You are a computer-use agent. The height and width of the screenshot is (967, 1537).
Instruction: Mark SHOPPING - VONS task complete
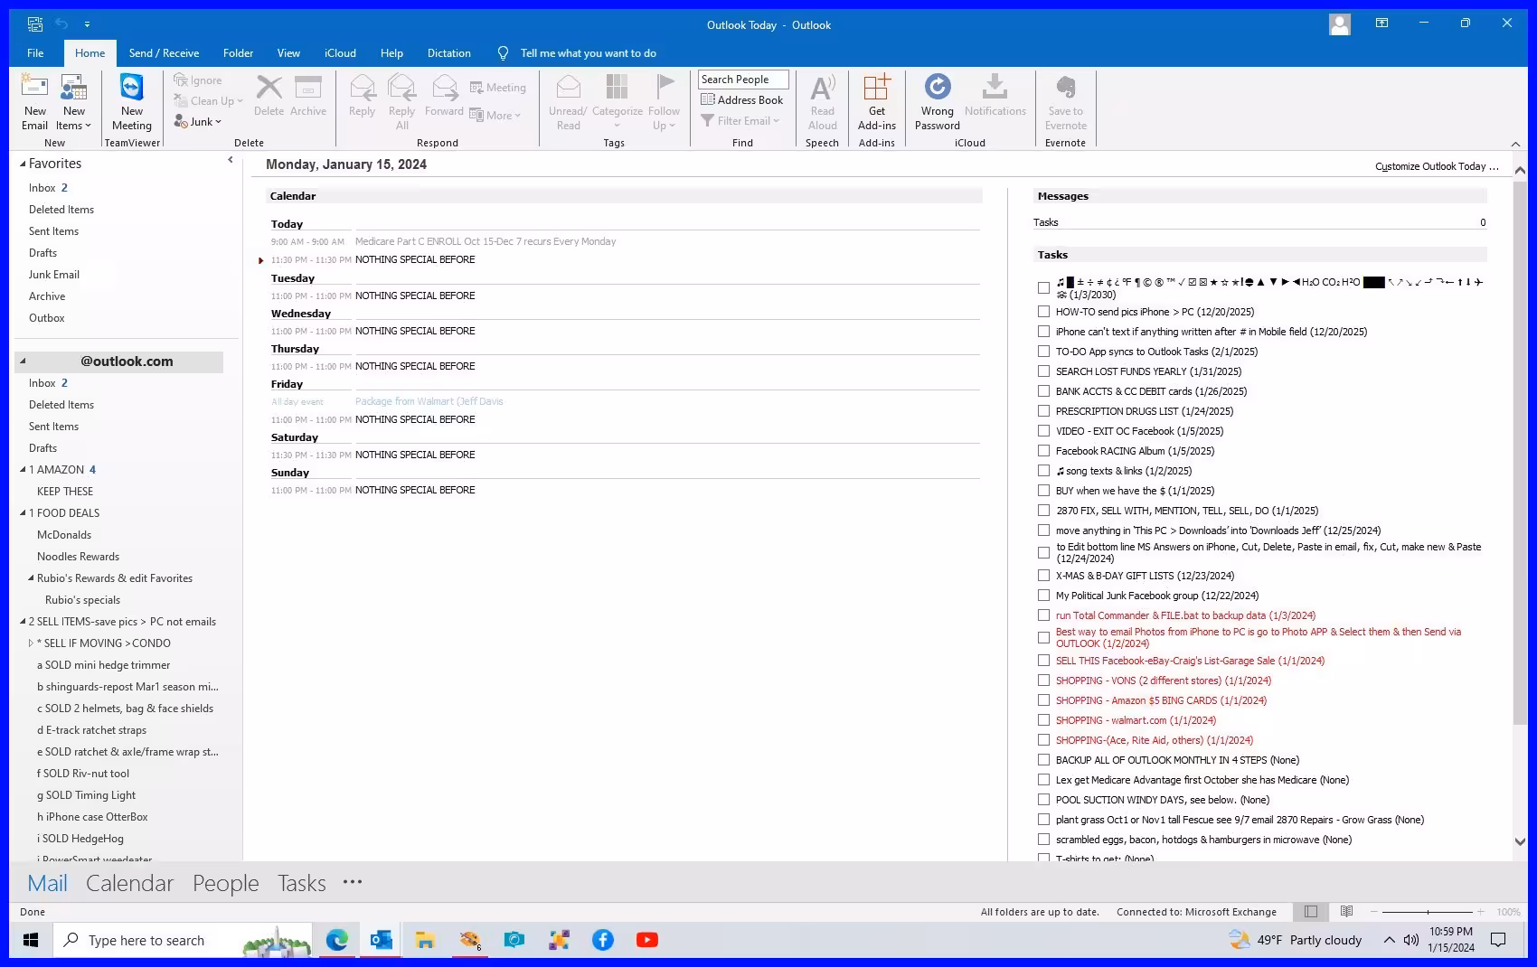pyautogui.click(x=1043, y=681)
